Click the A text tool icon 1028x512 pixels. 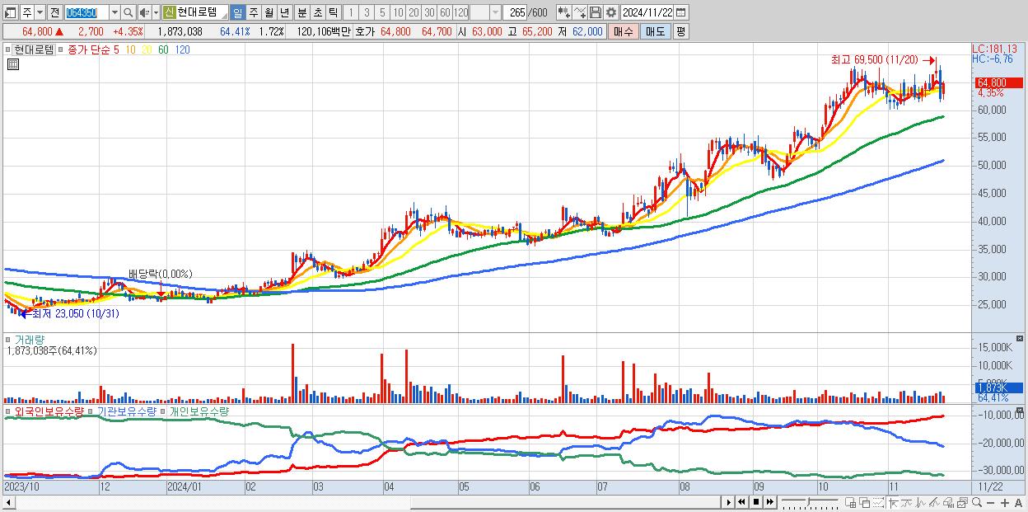click(x=1019, y=502)
